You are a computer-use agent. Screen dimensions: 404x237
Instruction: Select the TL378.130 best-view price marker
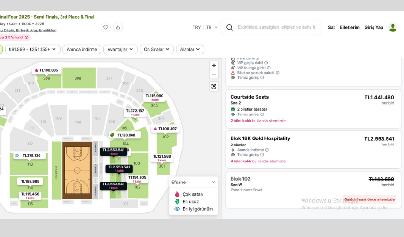tap(29, 156)
